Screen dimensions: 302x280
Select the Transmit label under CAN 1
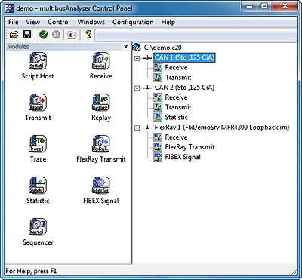[x=178, y=77]
